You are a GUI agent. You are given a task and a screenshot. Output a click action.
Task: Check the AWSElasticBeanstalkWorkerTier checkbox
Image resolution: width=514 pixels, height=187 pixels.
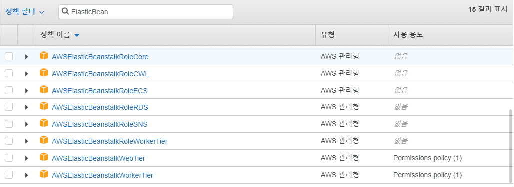click(9, 175)
